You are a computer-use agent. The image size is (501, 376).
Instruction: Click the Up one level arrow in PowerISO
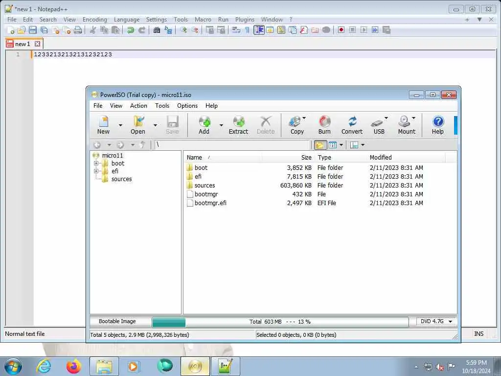tap(143, 145)
